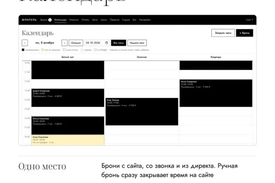Click the Одно место heading

(42, 167)
